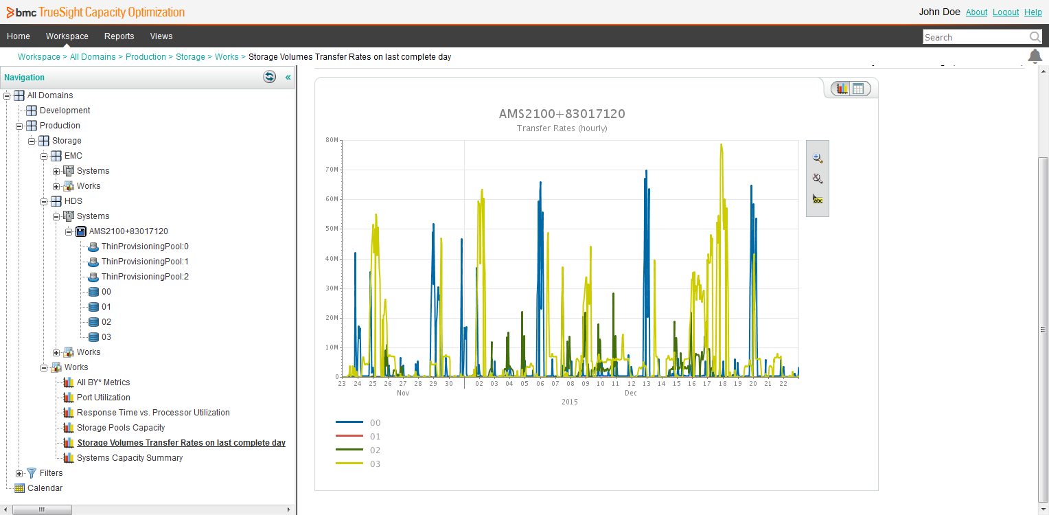The image size is (1049, 515).
Task: Click the volume 00 disk icon
Action: pos(93,292)
